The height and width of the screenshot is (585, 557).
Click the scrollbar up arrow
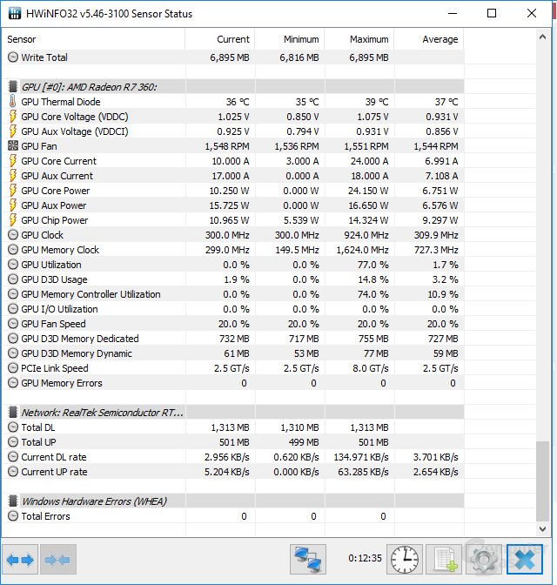coord(542,37)
